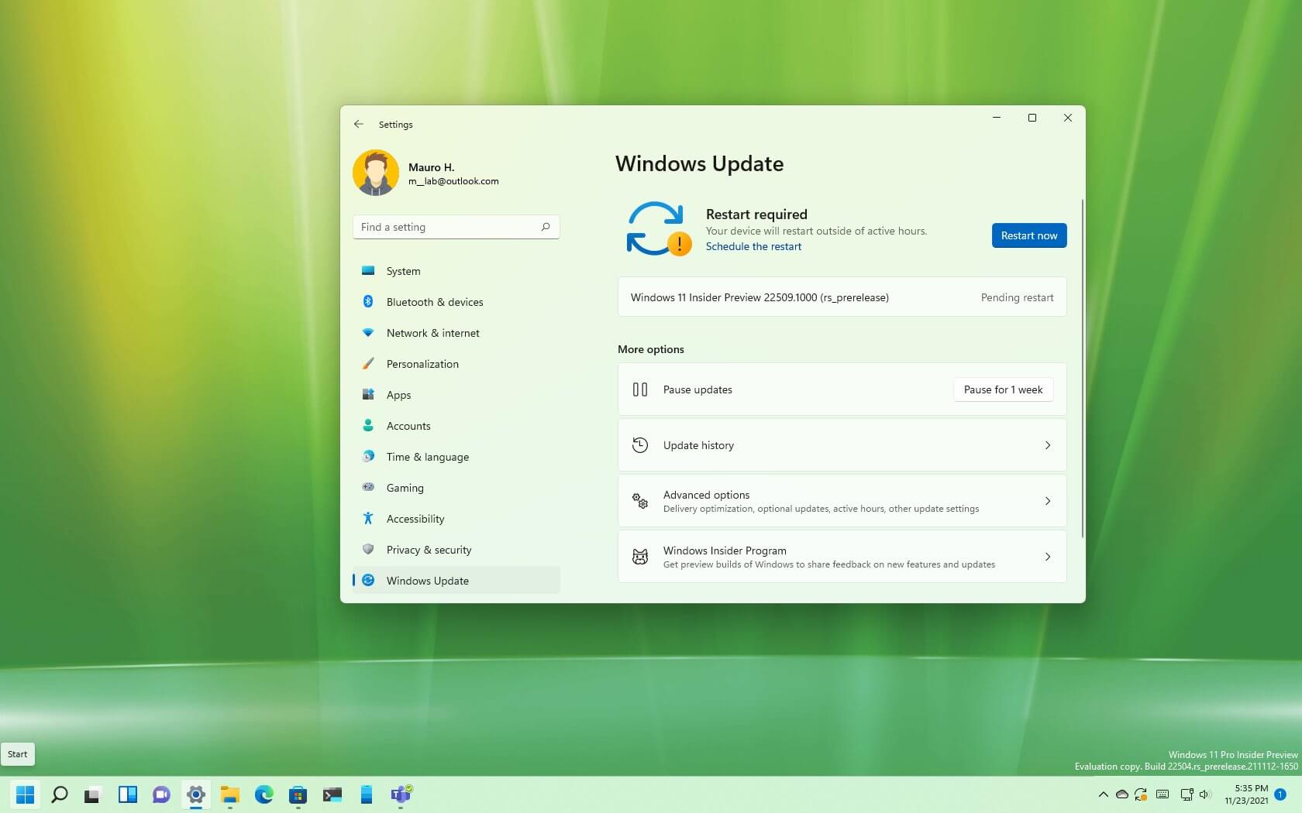This screenshot has width=1302, height=813.
Task: Expand the Advanced options row chevron
Action: click(x=1047, y=501)
